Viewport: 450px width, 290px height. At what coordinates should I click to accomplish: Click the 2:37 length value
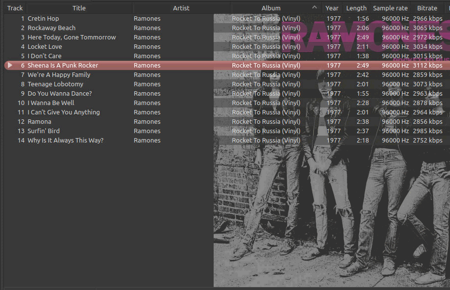tap(363, 131)
